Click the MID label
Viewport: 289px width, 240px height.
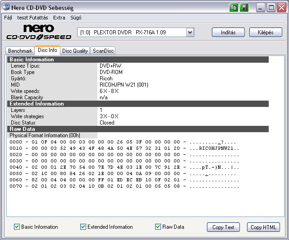pyautogui.click(x=15, y=85)
